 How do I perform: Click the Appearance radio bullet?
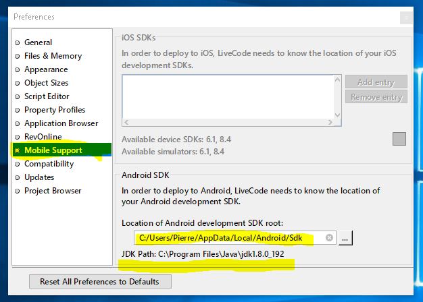[x=18, y=69]
